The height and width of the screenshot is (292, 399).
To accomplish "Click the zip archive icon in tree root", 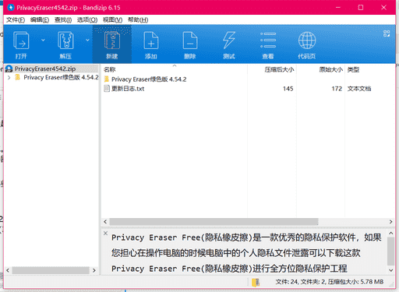I will click(x=9, y=69).
